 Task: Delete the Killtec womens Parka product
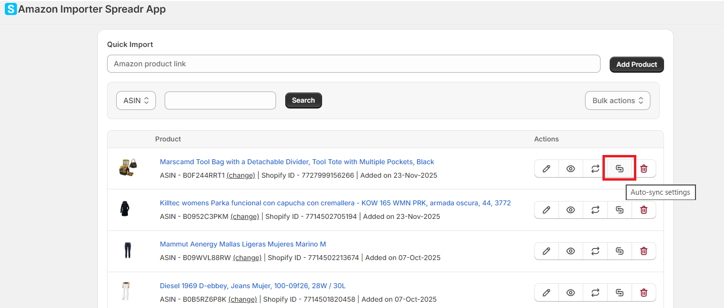(x=644, y=210)
